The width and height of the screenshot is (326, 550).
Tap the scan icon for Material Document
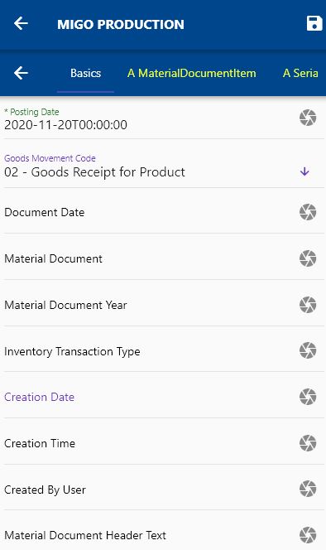(308, 258)
